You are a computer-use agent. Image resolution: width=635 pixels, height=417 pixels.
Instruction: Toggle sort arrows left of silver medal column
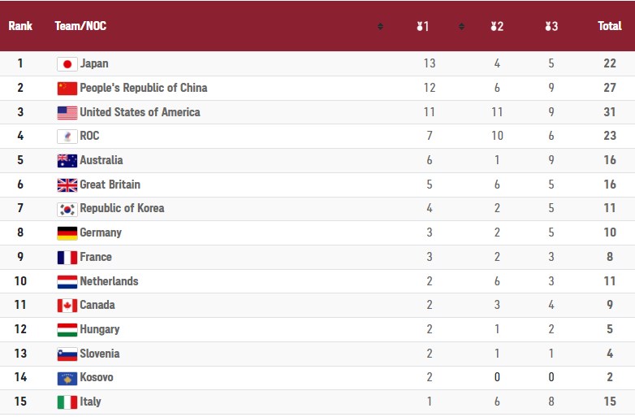pyautogui.click(x=461, y=26)
